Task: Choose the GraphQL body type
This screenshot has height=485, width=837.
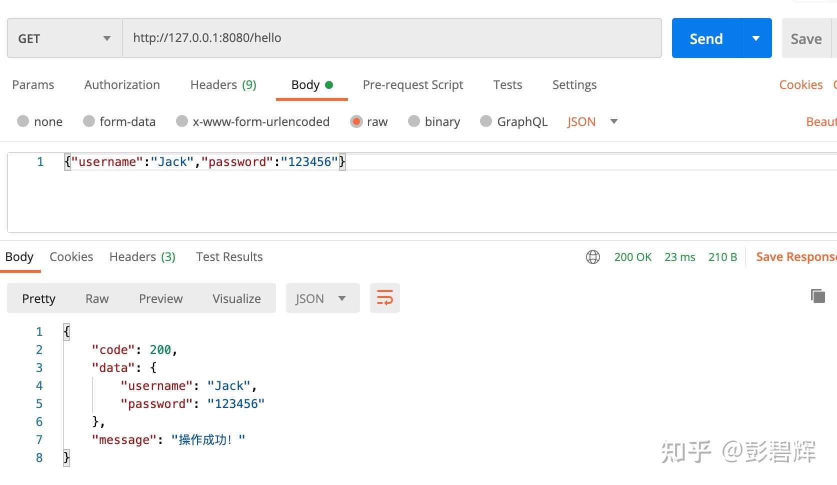Action: pos(513,121)
